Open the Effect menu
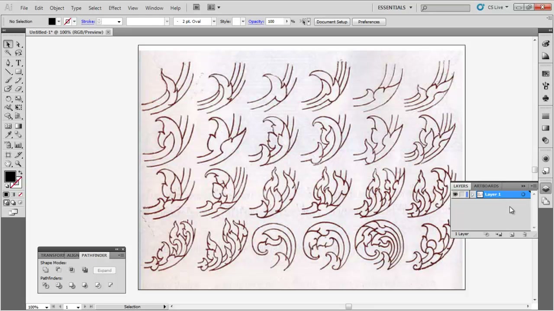Viewport: 554px width, 311px height. pyautogui.click(x=115, y=8)
